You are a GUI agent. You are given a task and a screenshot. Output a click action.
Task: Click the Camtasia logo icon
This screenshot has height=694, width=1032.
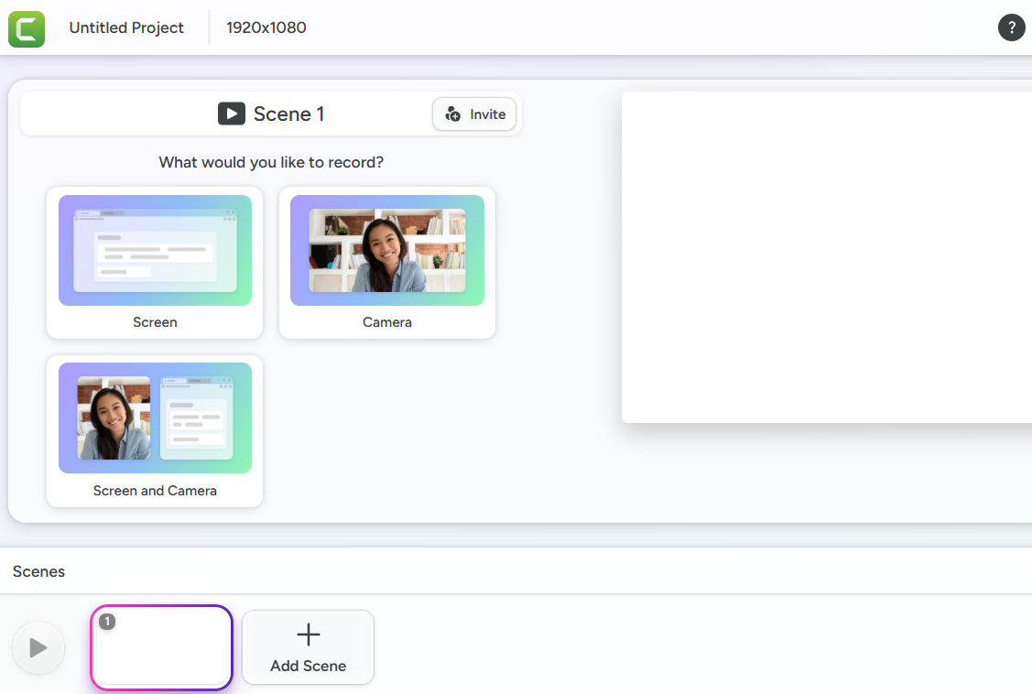[x=27, y=28]
